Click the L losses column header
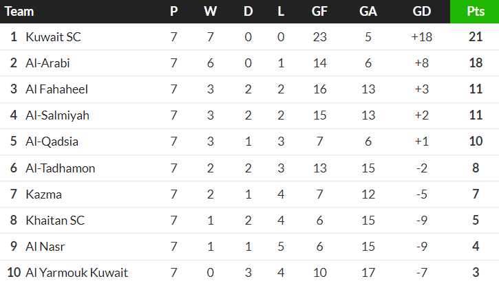Screen dimensions: 499x292 coord(281,12)
